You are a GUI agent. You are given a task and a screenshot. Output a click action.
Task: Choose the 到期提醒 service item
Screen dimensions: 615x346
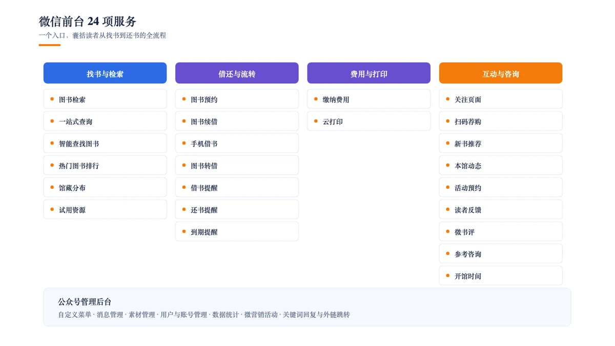click(237, 232)
